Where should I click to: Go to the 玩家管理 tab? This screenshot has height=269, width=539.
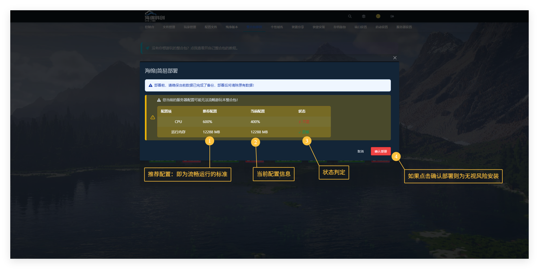tap(190, 27)
